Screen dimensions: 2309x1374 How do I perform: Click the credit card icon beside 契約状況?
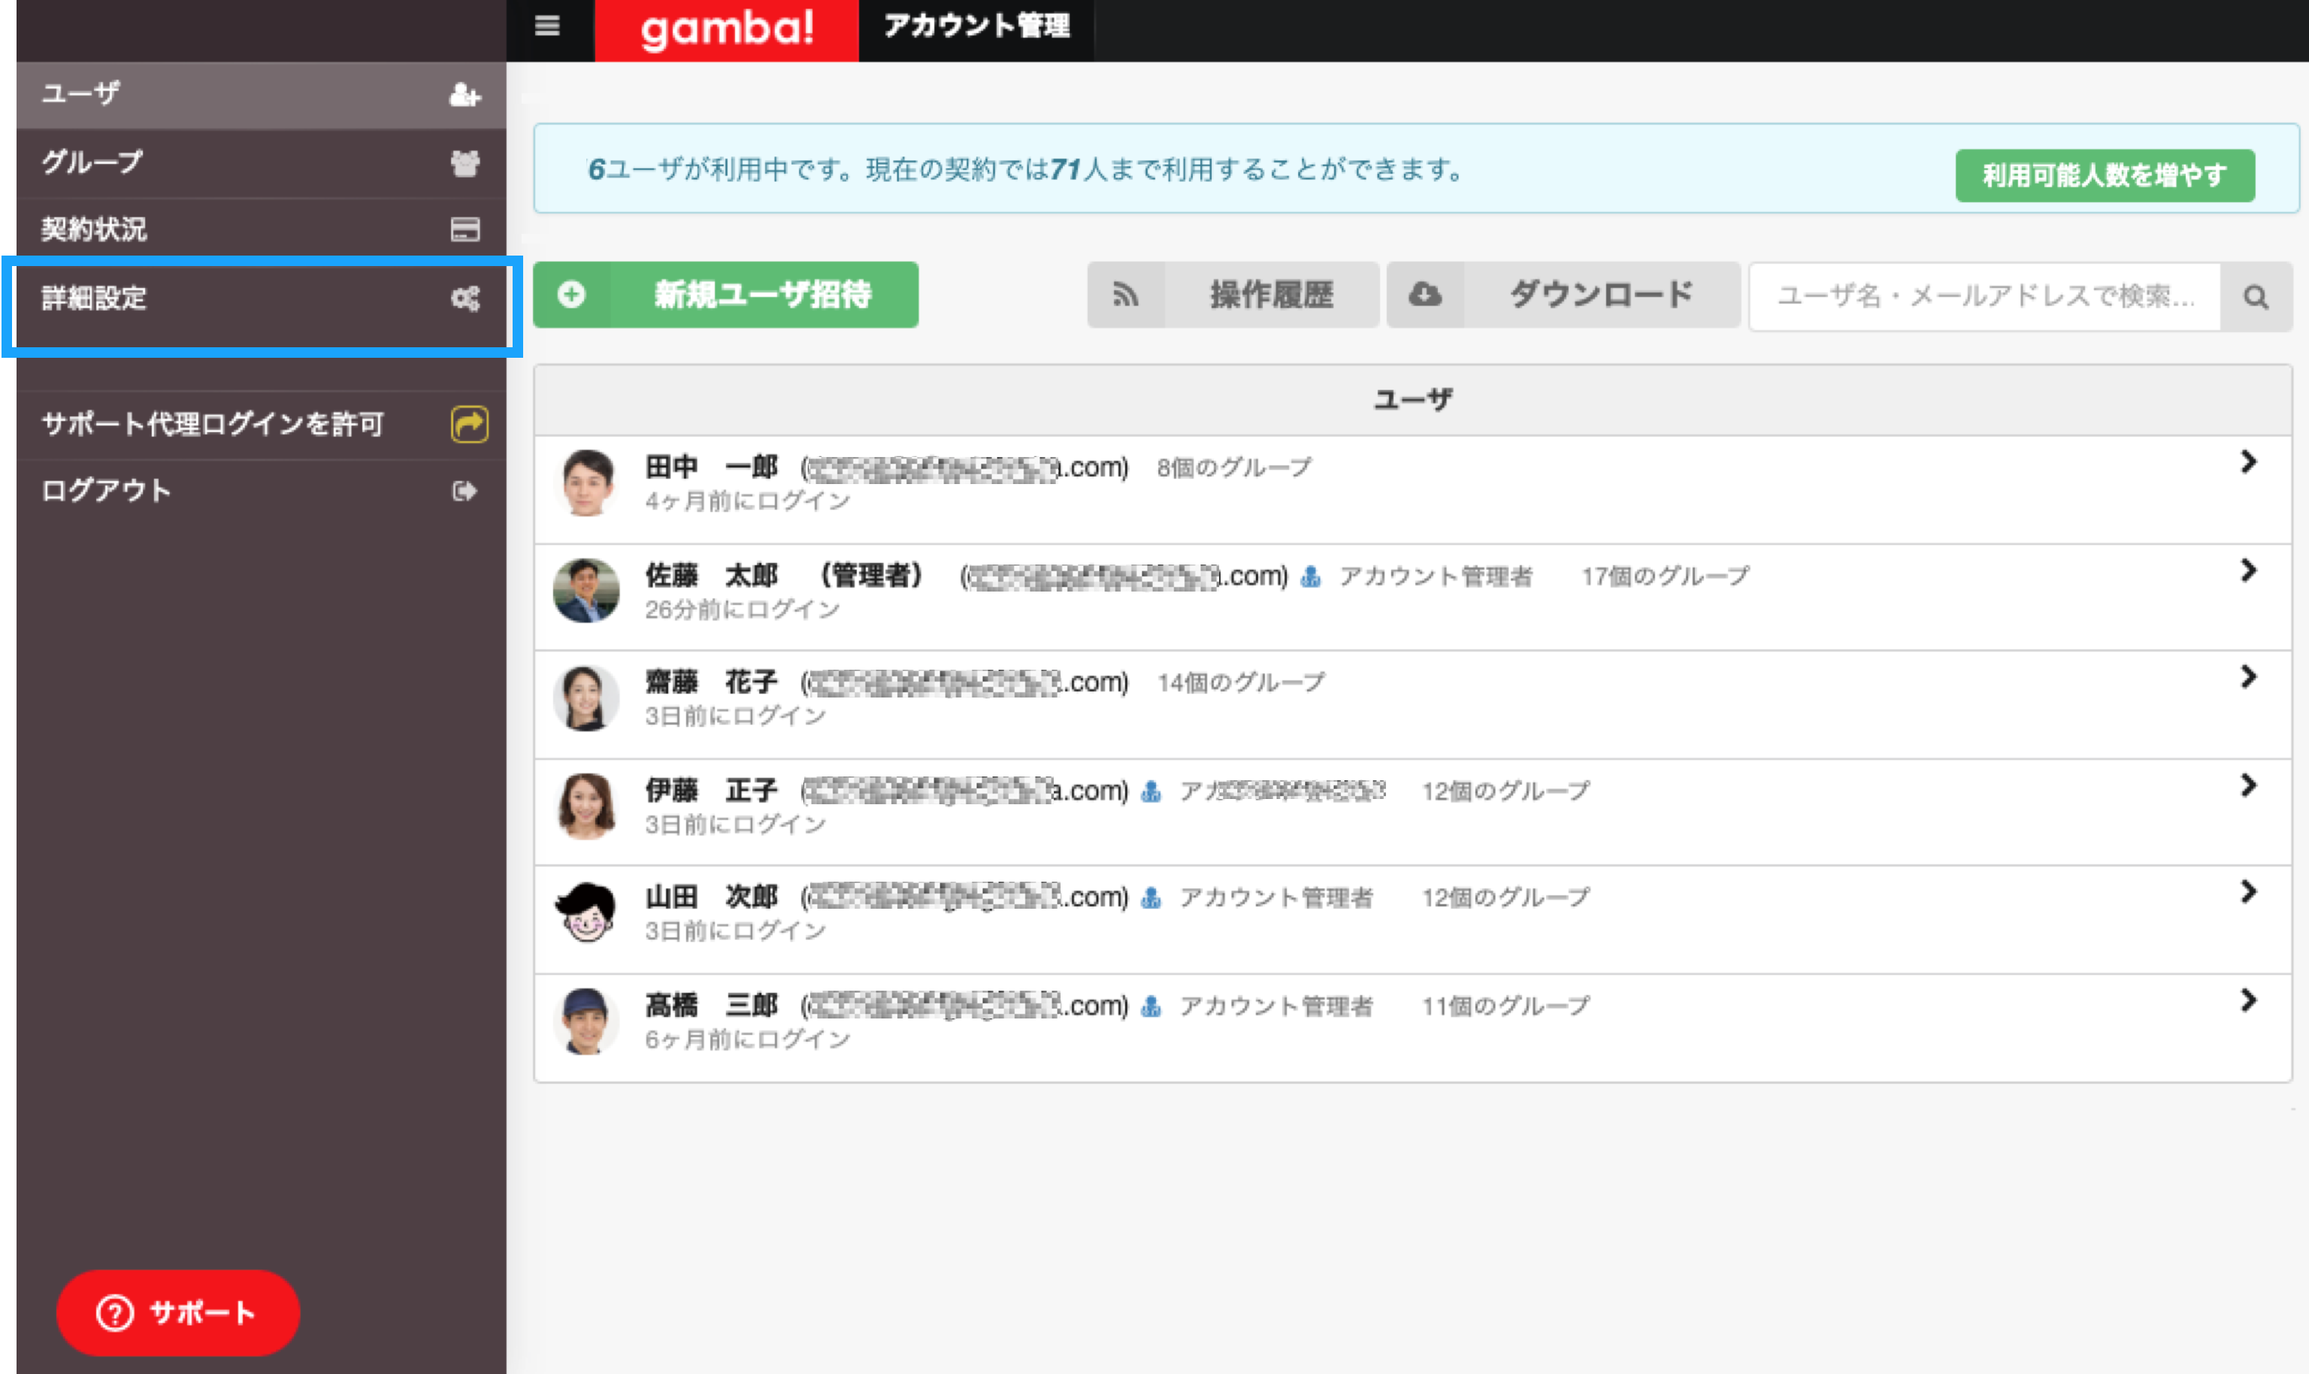point(465,228)
